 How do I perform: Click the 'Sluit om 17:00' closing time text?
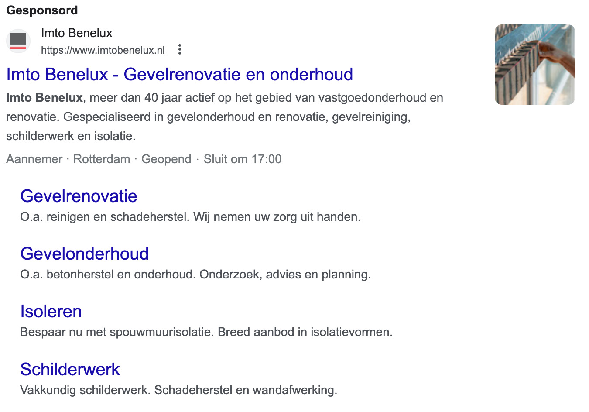tap(243, 159)
